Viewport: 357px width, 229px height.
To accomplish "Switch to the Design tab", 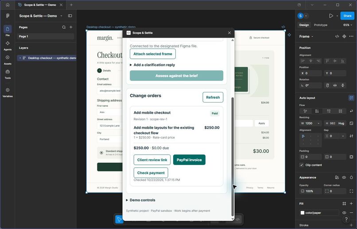I will tap(304, 25).
